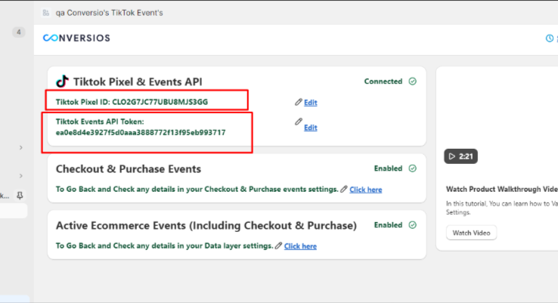Click pencil icon beside Tiktok Pixel ID

coord(298,102)
